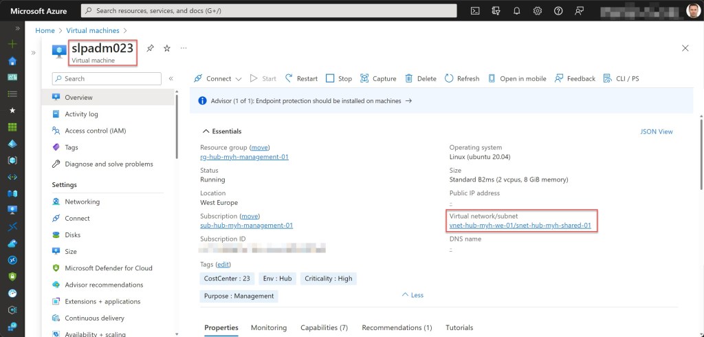Switch to the Monitoring tab
The image size is (704, 337).
point(269,327)
